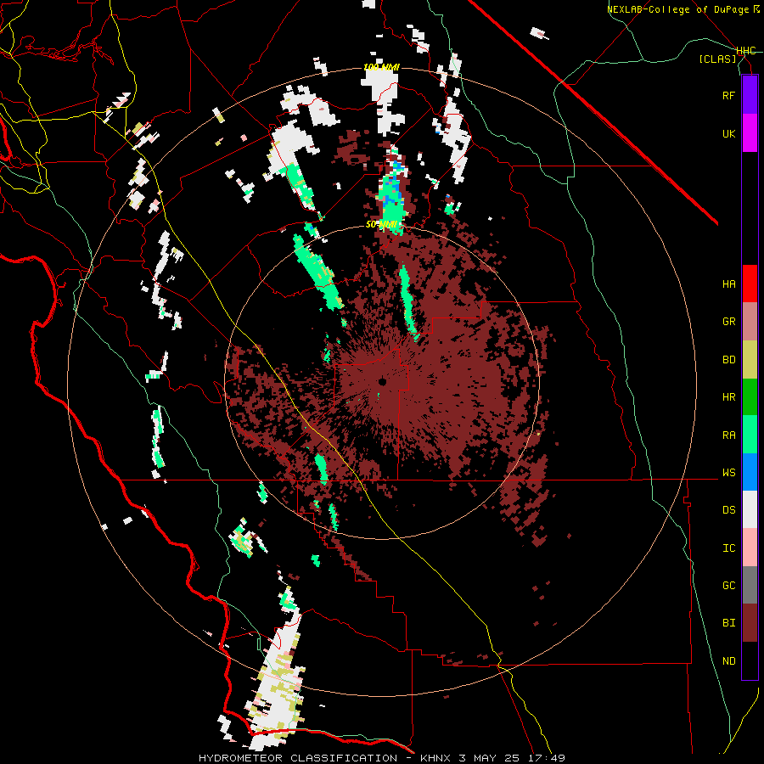Image resolution: width=764 pixels, height=764 pixels.
Task: Click the BD legend label
Action: coord(728,360)
